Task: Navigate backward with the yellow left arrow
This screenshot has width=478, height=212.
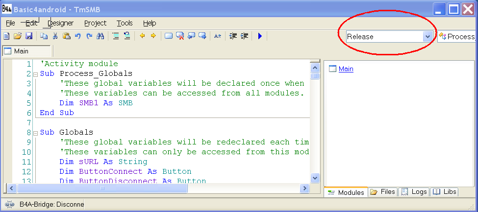Action: [x=142, y=36]
